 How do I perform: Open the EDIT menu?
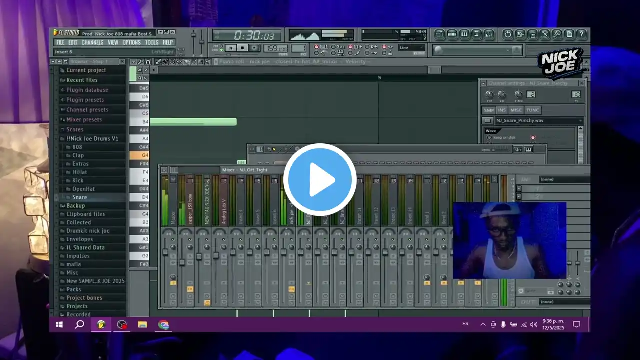coord(73,43)
